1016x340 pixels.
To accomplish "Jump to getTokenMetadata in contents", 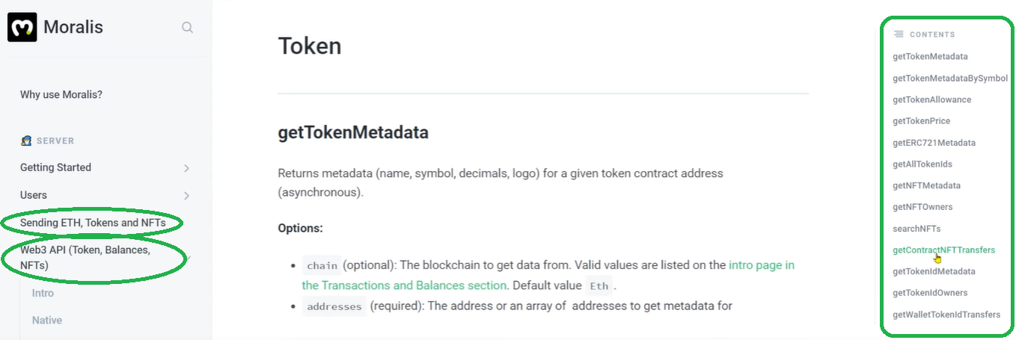I will click(x=930, y=56).
